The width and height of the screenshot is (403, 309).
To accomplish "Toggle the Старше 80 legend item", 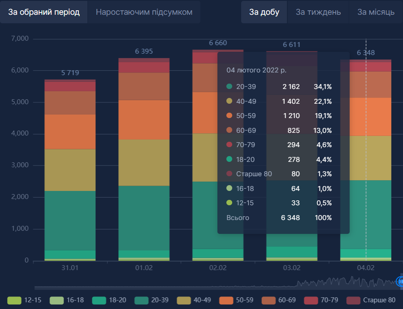I will click(x=354, y=300).
